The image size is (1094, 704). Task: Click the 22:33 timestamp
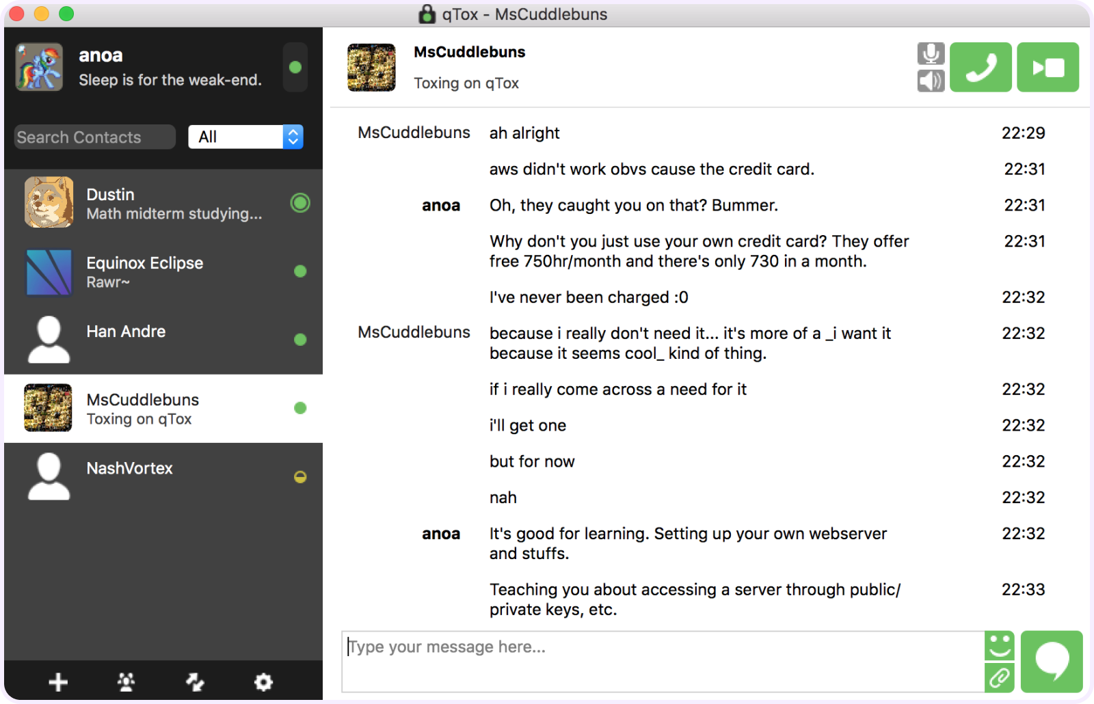[x=1024, y=589]
